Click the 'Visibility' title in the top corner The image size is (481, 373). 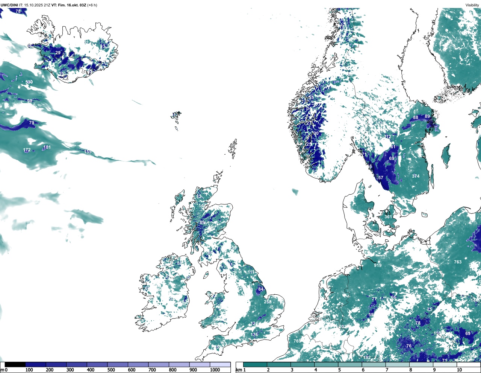(472, 5)
